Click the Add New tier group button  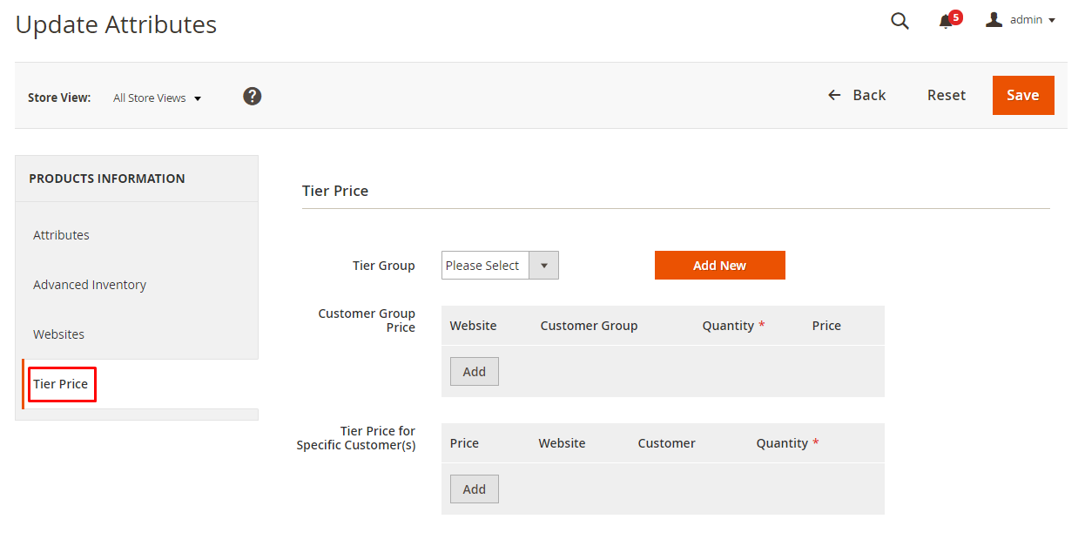(x=719, y=266)
